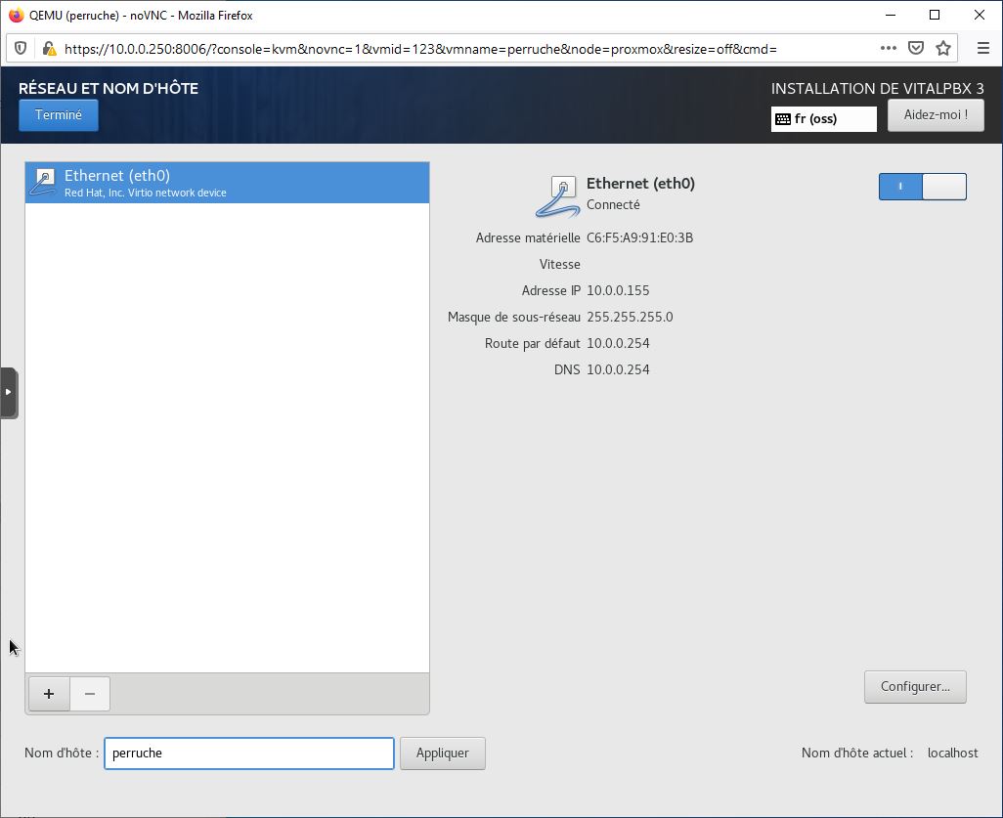The height and width of the screenshot is (818, 1003).
Task: Open the page actions three-dots menu
Action: [888, 48]
